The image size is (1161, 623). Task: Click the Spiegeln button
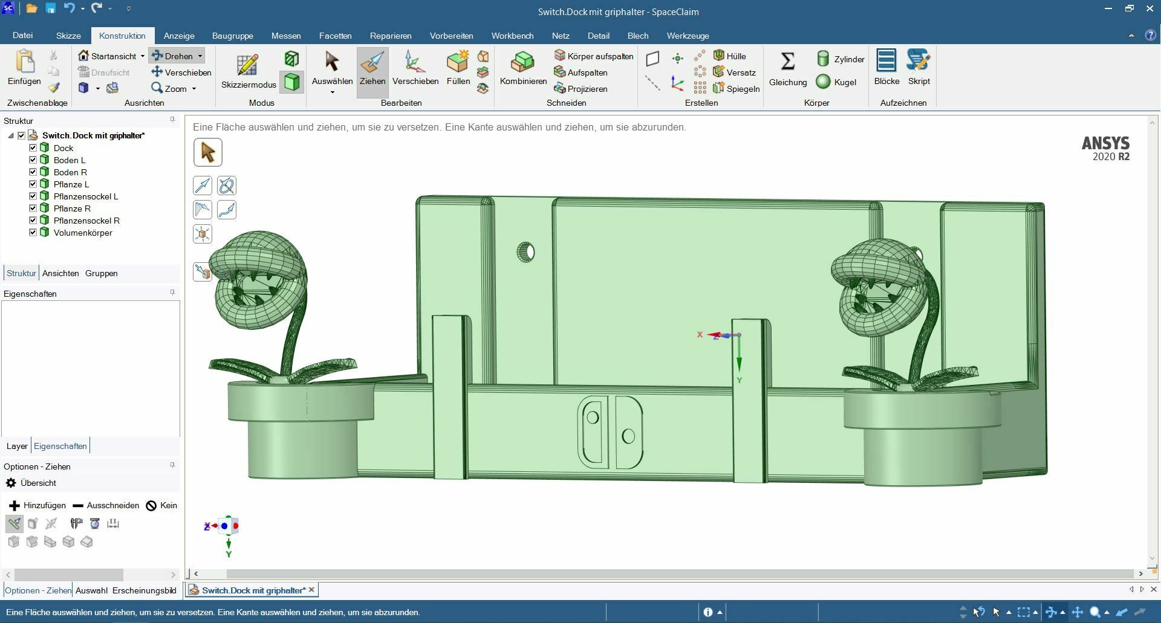[736, 89]
